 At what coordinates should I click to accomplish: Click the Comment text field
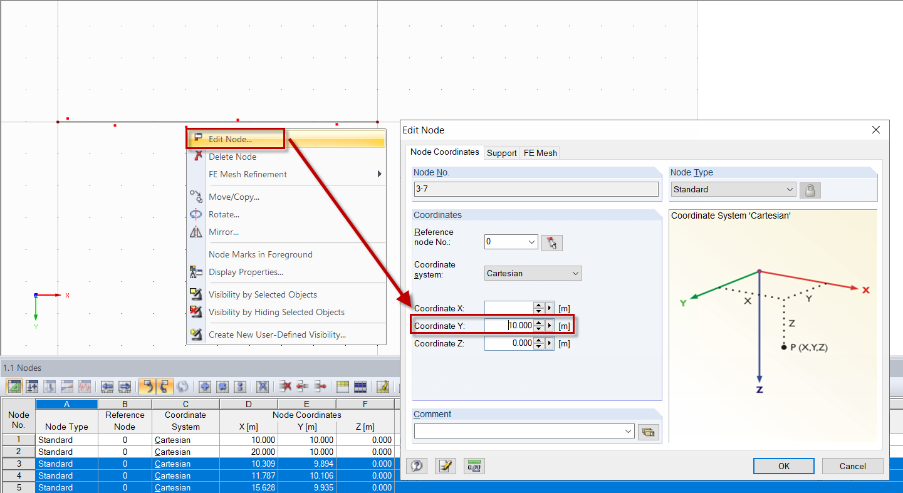tap(518, 431)
